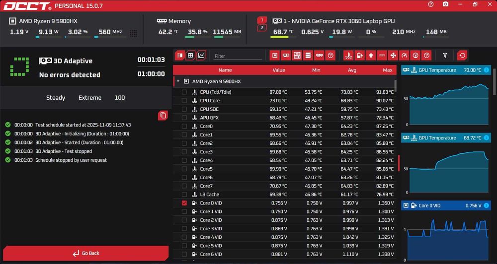Switch to the table view layout icon

(x=190, y=56)
